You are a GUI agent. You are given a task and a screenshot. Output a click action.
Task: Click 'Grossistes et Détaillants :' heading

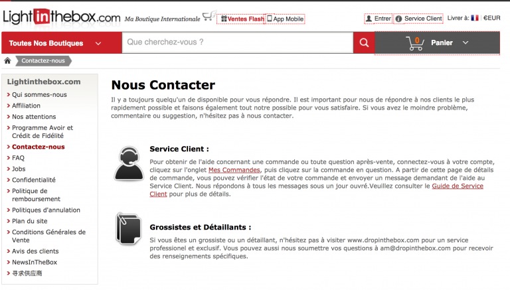pyautogui.click(x=201, y=227)
